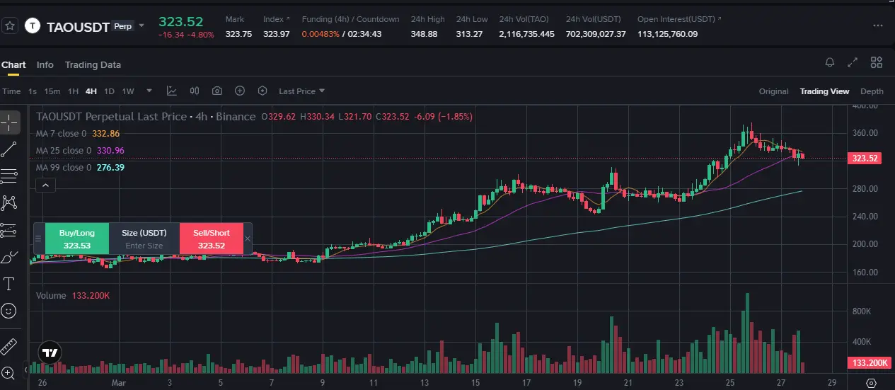This screenshot has height=390, width=895.
Task: Add TAOUSDT to favorites with star icon
Action: tap(10, 25)
